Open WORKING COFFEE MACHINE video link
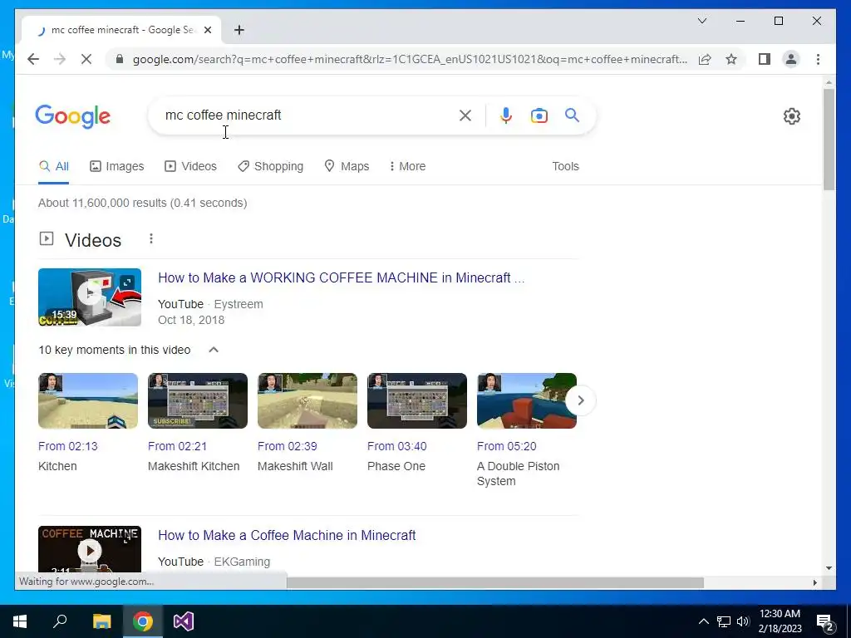This screenshot has height=638, width=851. click(x=341, y=277)
